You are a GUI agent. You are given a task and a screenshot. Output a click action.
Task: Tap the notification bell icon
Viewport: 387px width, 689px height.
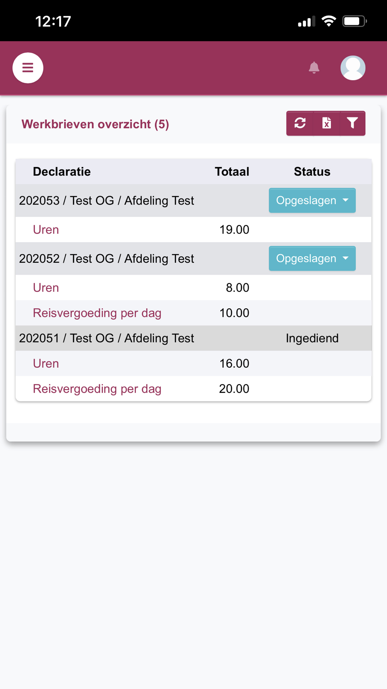point(314,68)
